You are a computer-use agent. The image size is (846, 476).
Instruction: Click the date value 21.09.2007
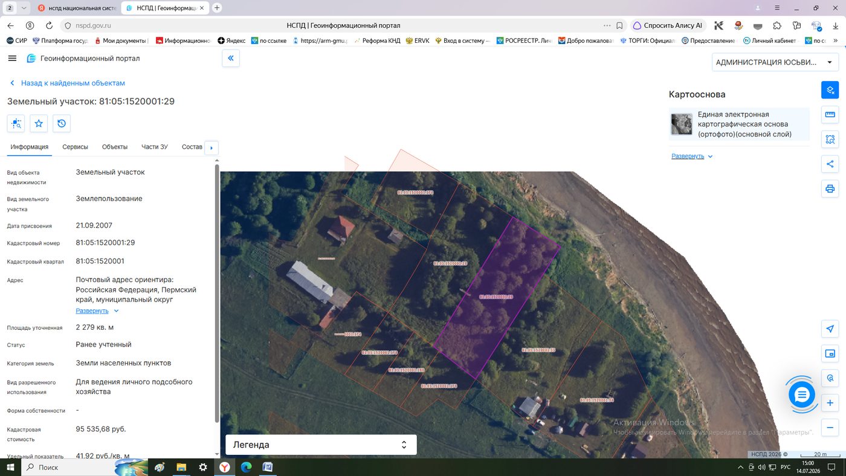click(x=94, y=225)
